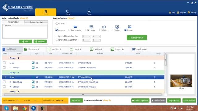
Task: Open the Home tab
Action: (x=45, y=12)
